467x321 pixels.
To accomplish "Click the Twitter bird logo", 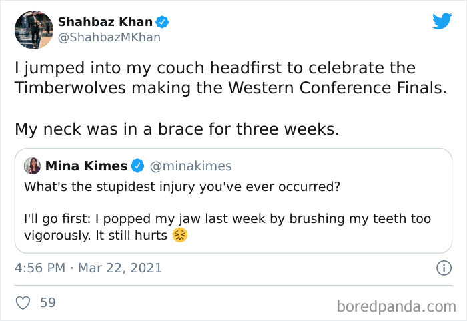I will [442, 21].
